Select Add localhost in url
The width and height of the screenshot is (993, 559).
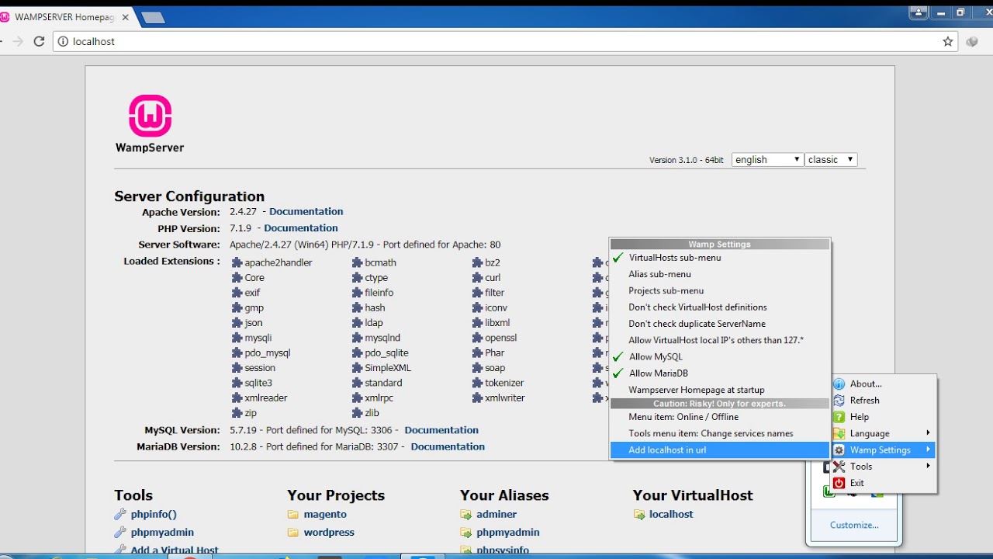click(720, 450)
